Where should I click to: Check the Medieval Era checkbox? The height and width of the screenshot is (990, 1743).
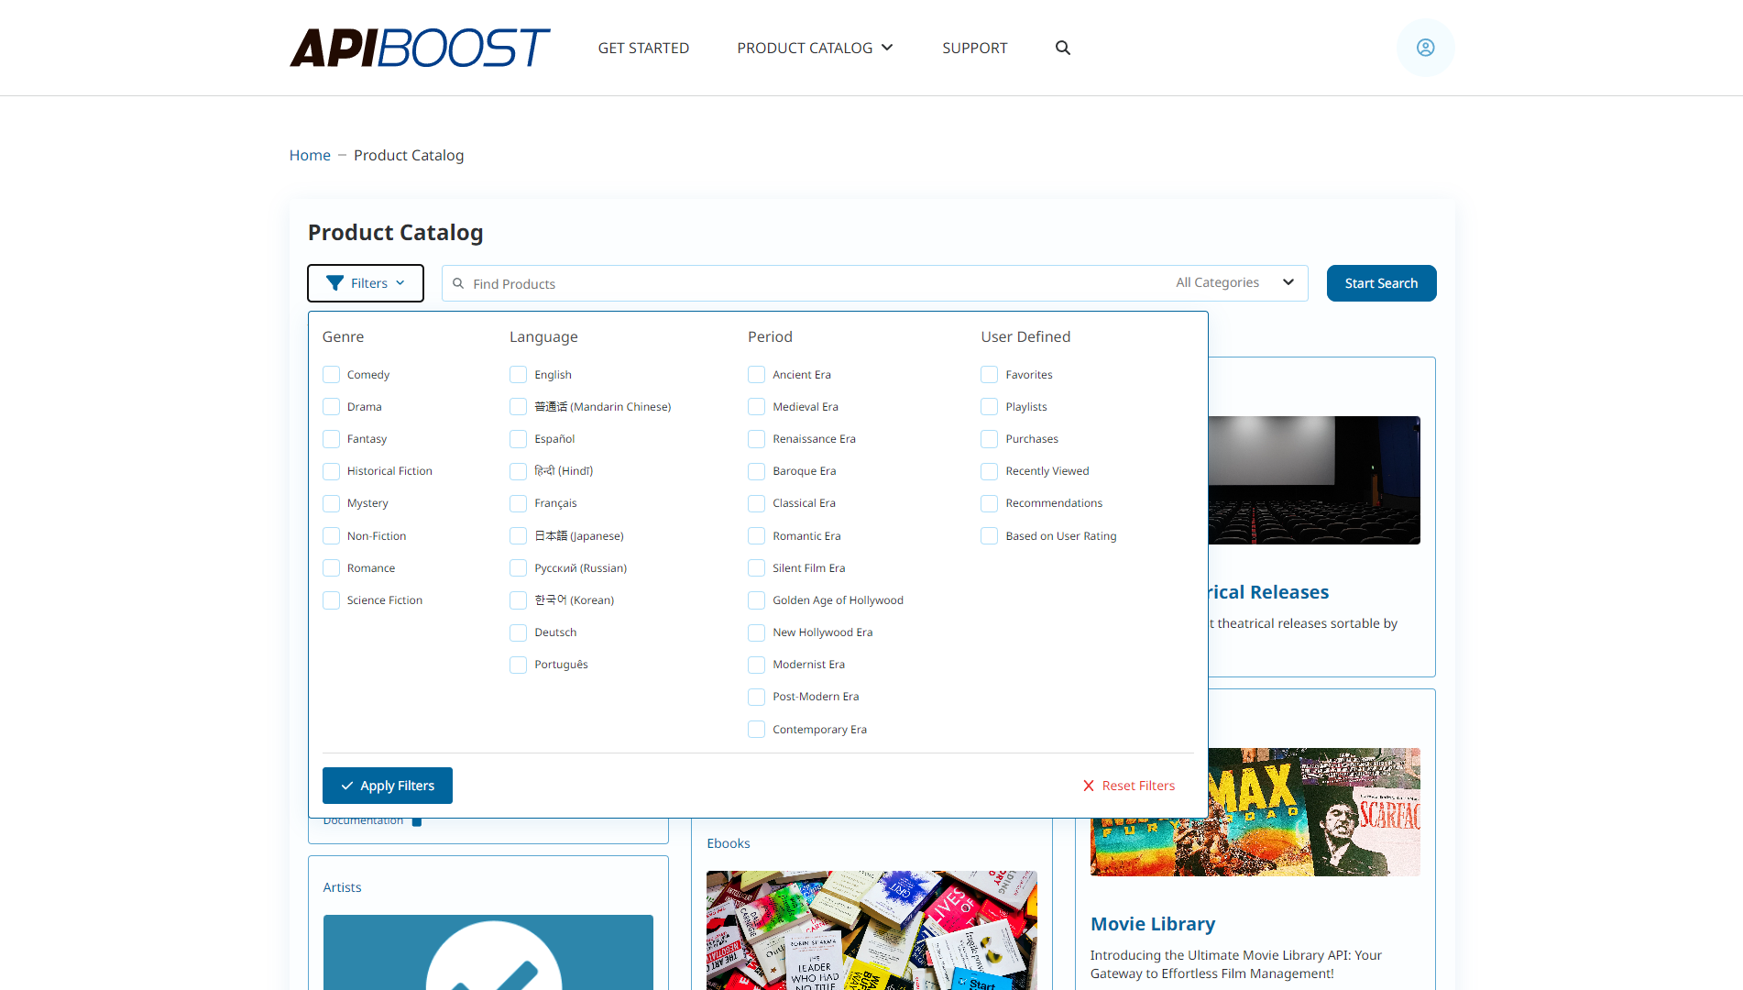(x=756, y=407)
